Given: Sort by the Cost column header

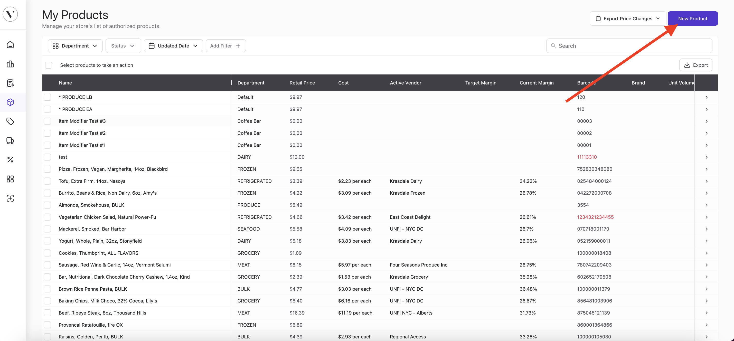Looking at the screenshot, I should tap(343, 83).
